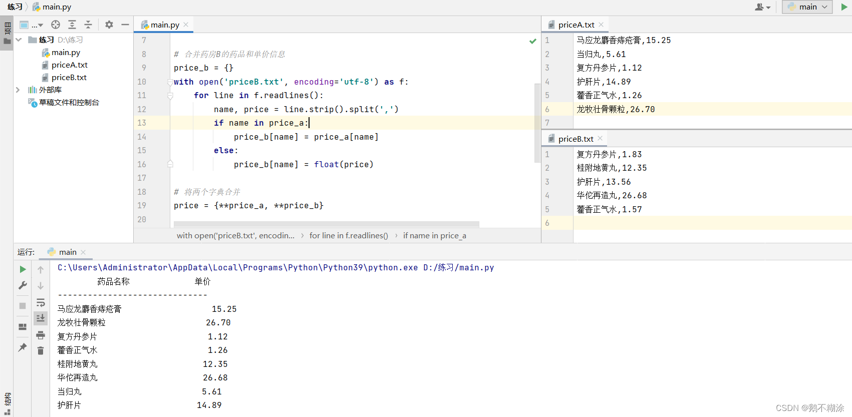Click line number 13 in main.py gutter

(142, 123)
